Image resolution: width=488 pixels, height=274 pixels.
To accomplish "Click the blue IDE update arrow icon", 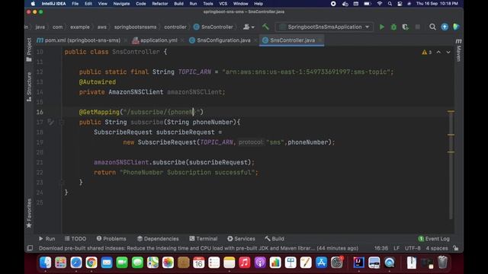I will point(445,27).
